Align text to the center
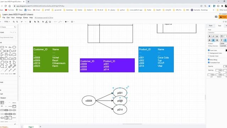This screenshot has width=227, height=128. point(213,40)
